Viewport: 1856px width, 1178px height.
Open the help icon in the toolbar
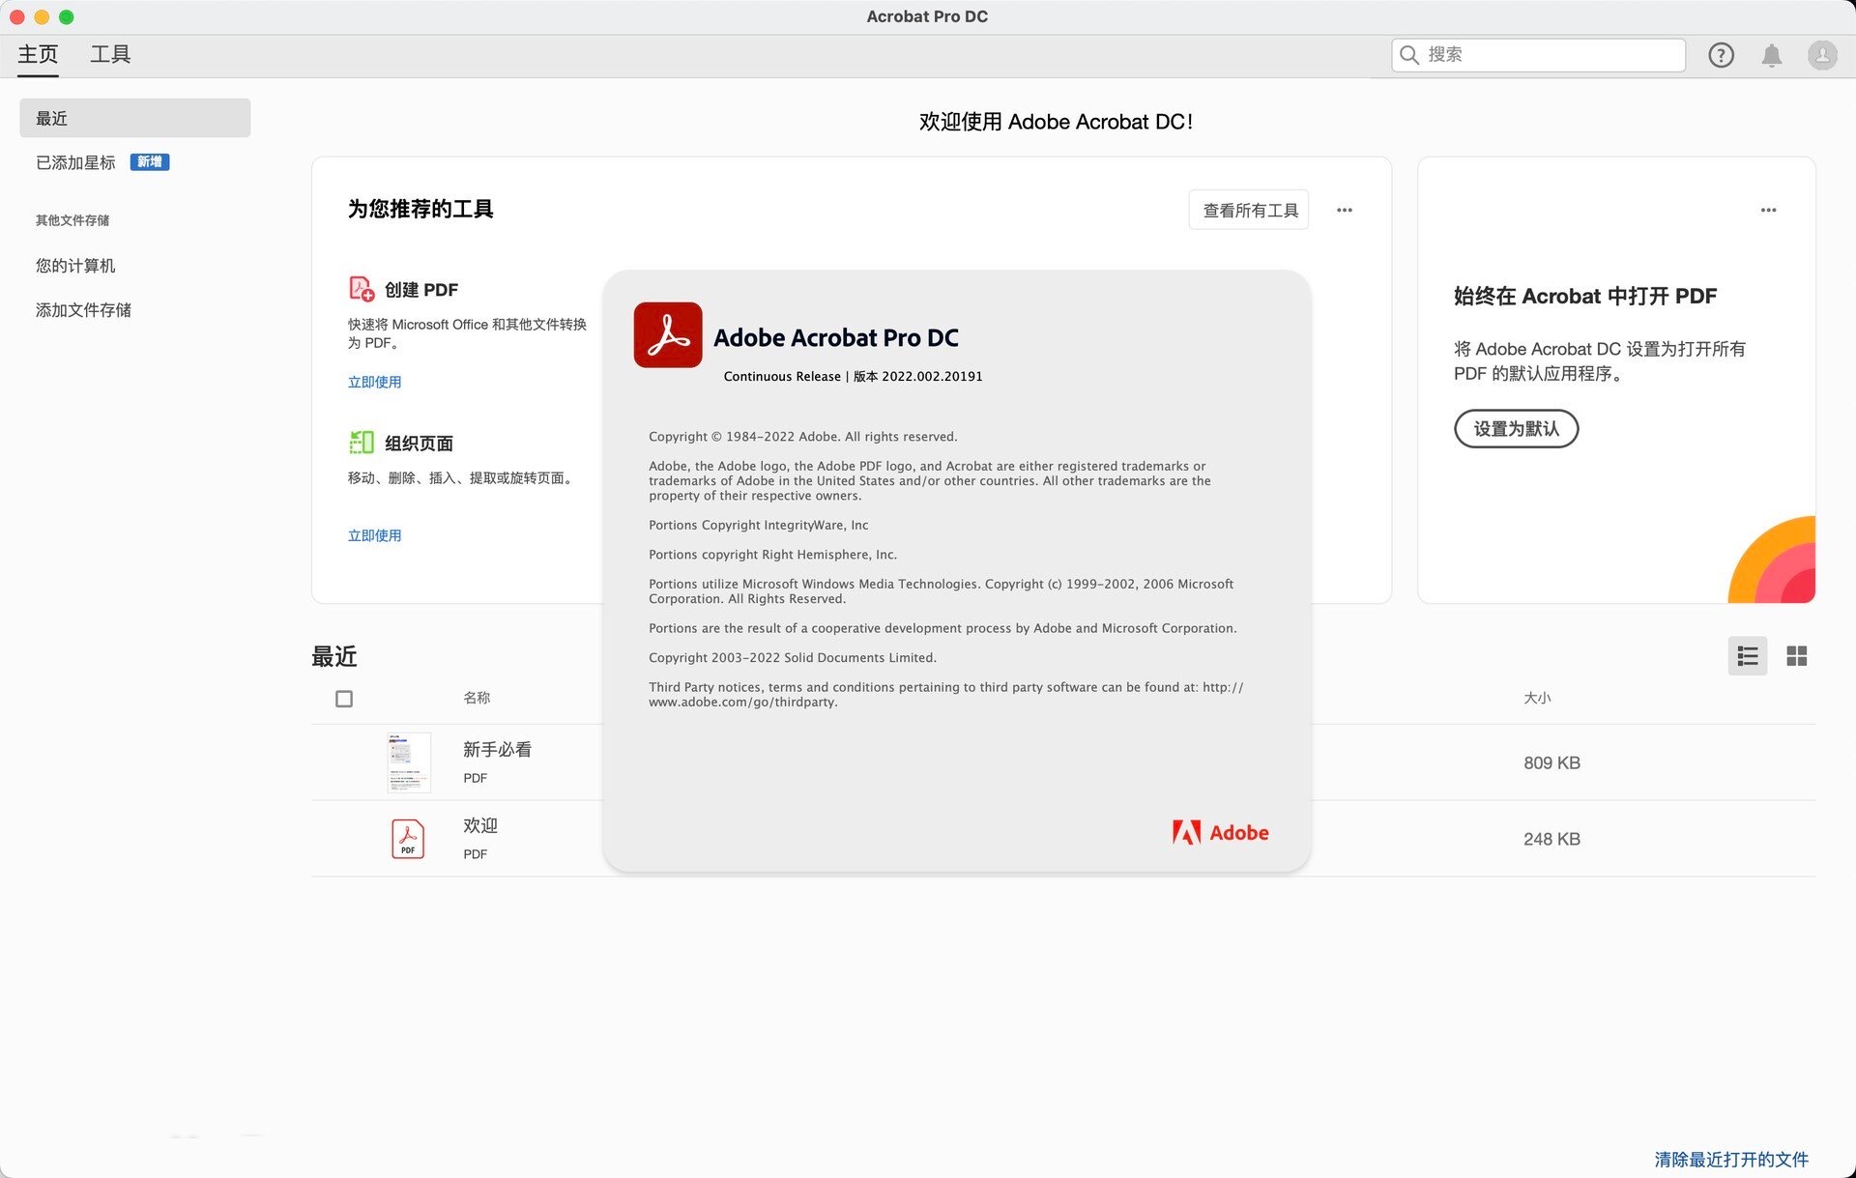tap(1722, 55)
